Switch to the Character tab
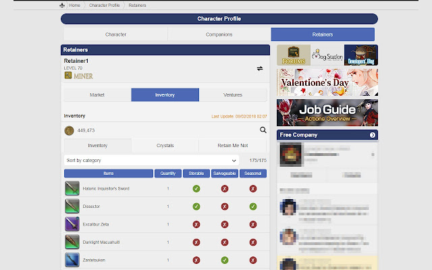The image size is (432, 270). pos(115,34)
